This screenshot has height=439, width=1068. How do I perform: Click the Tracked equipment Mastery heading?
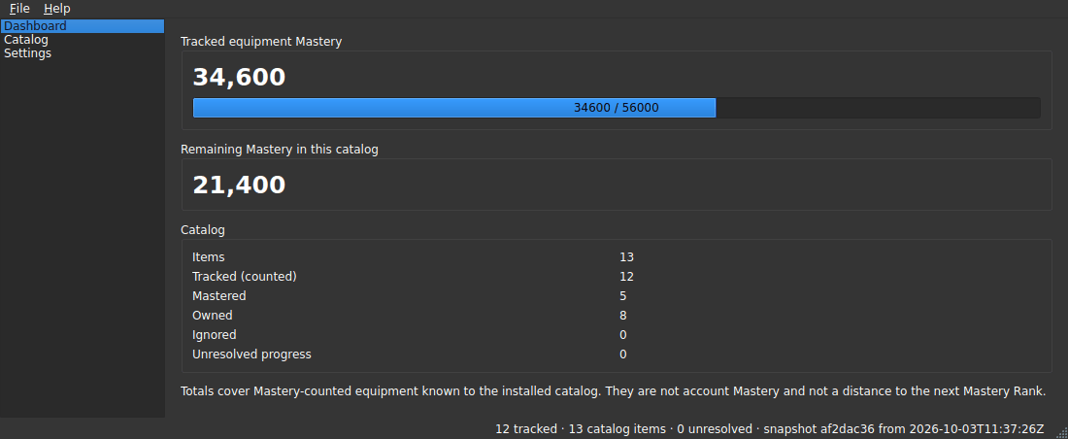pos(261,42)
